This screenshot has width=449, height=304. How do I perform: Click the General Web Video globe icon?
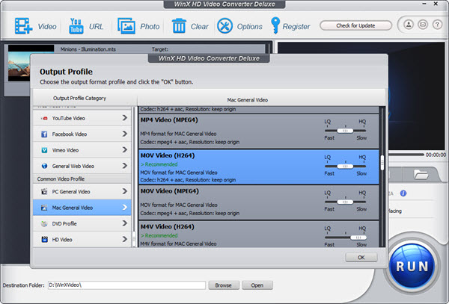(44, 166)
